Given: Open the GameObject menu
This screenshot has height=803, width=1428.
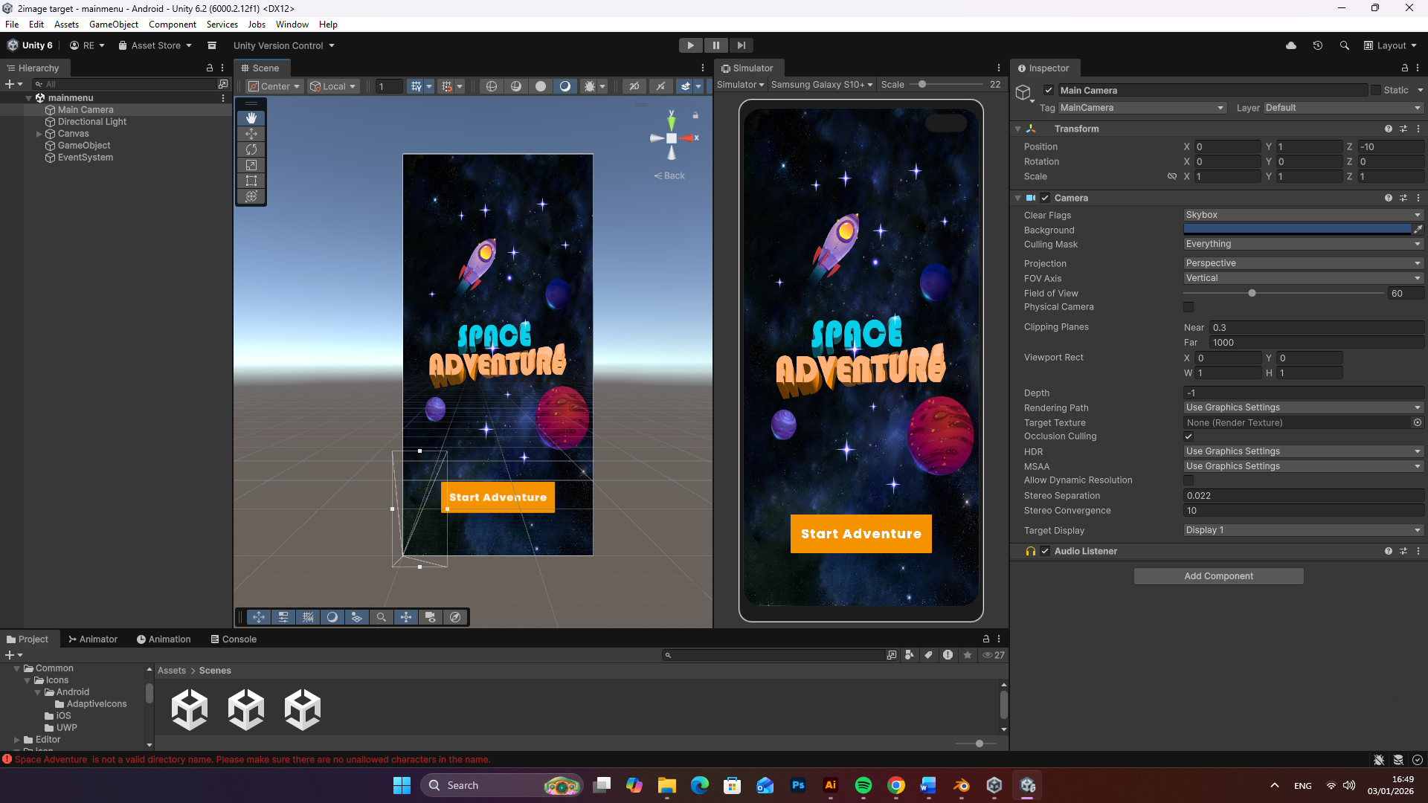Looking at the screenshot, I should pyautogui.click(x=113, y=25).
